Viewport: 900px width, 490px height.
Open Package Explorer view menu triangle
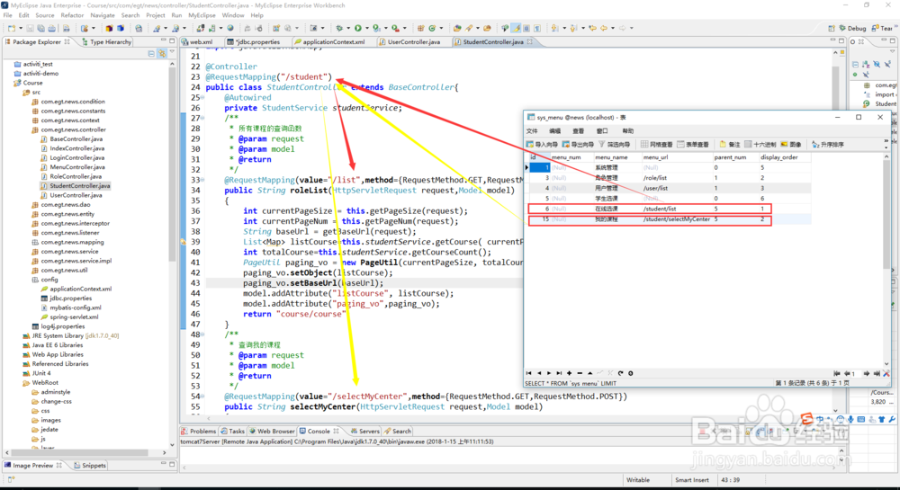pos(172,53)
